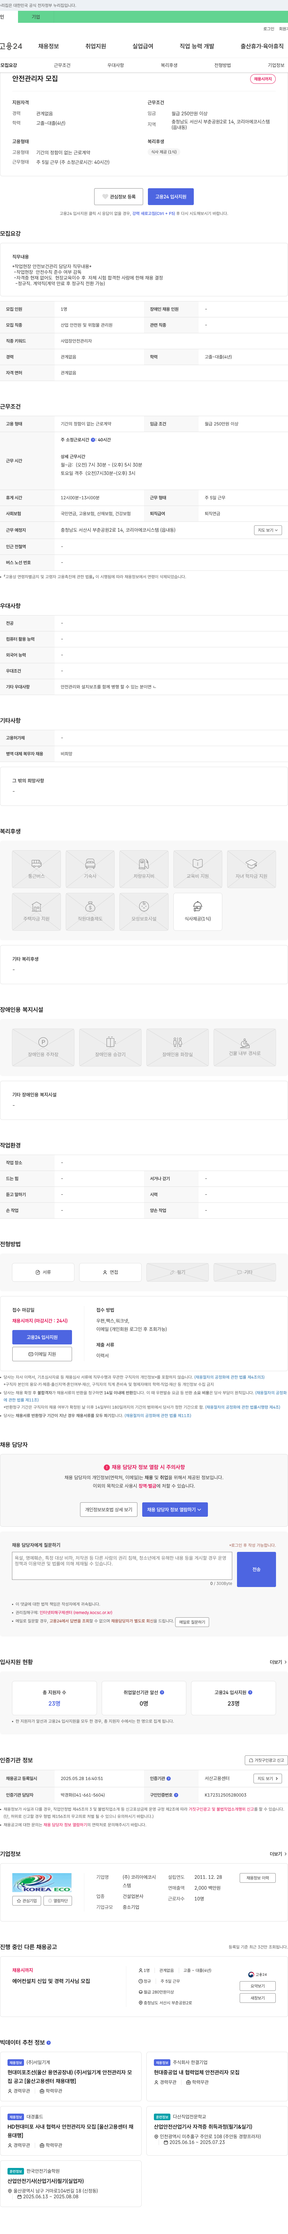Click the 기타 screening step box

click(x=244, y=1272)
